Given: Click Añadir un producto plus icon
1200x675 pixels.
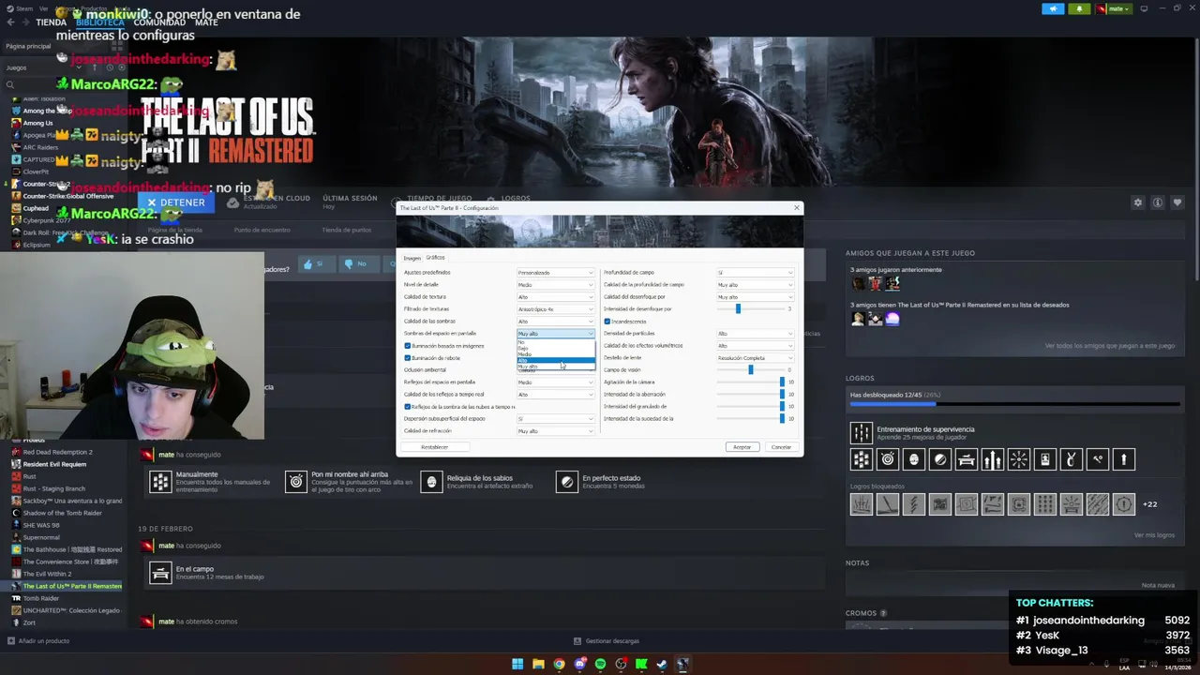Looking at the screenshot, I should (11, 641).
